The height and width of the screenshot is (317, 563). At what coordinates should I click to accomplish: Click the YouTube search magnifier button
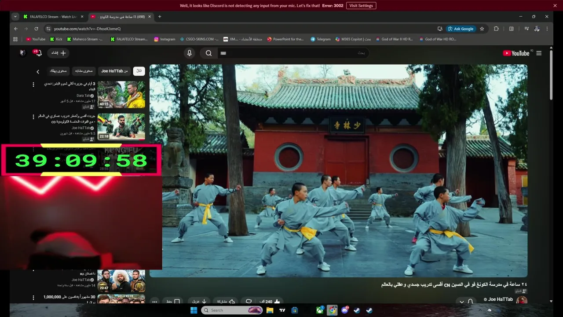[209, 53]
